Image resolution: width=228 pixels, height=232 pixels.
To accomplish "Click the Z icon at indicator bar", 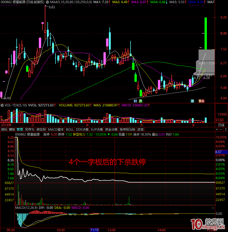I will click(226, 130).
